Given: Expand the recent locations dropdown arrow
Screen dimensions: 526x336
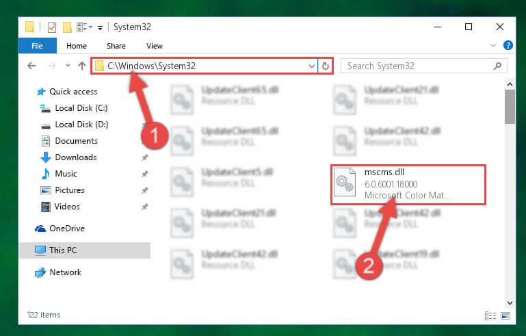Looking at the screenshot, I should [67, 66].
